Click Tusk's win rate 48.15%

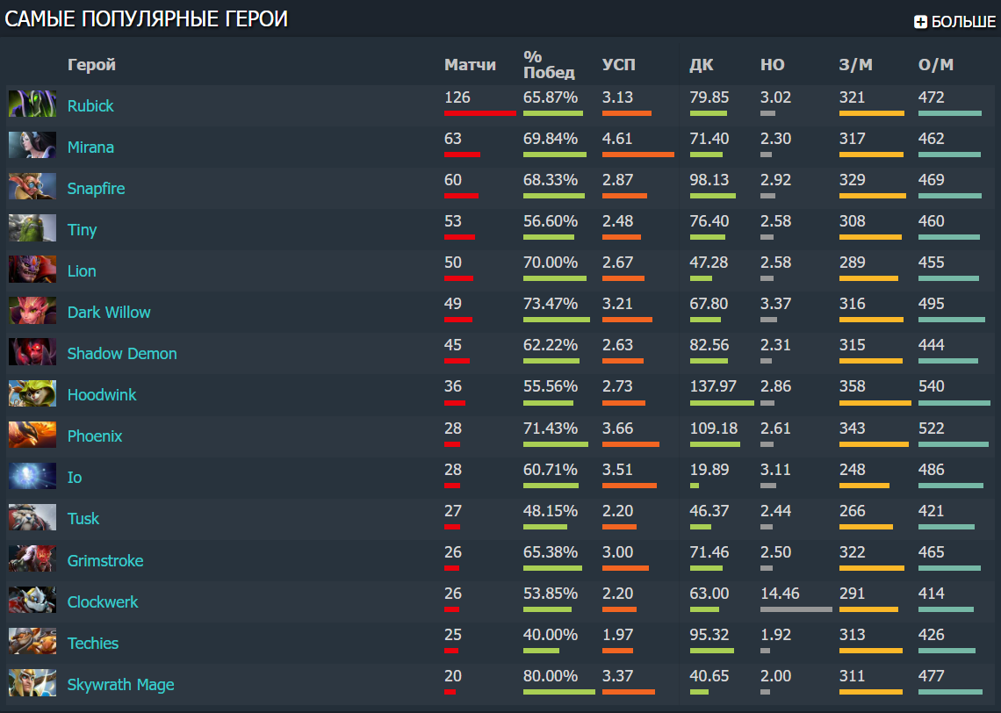coord(551,511)
